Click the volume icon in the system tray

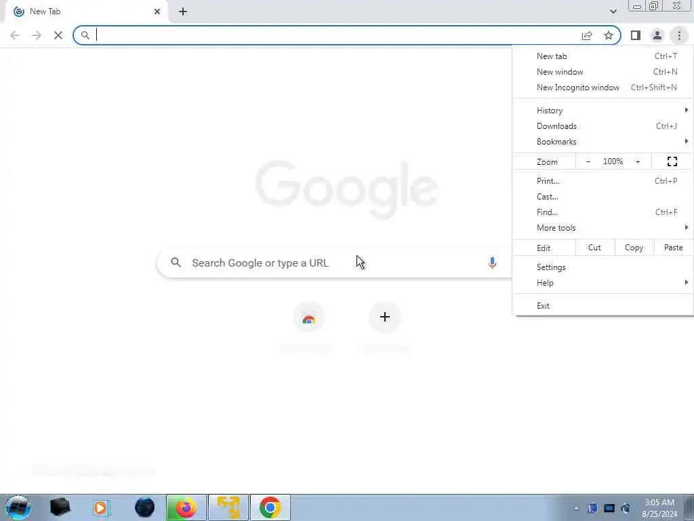click(x=626, y=508)
